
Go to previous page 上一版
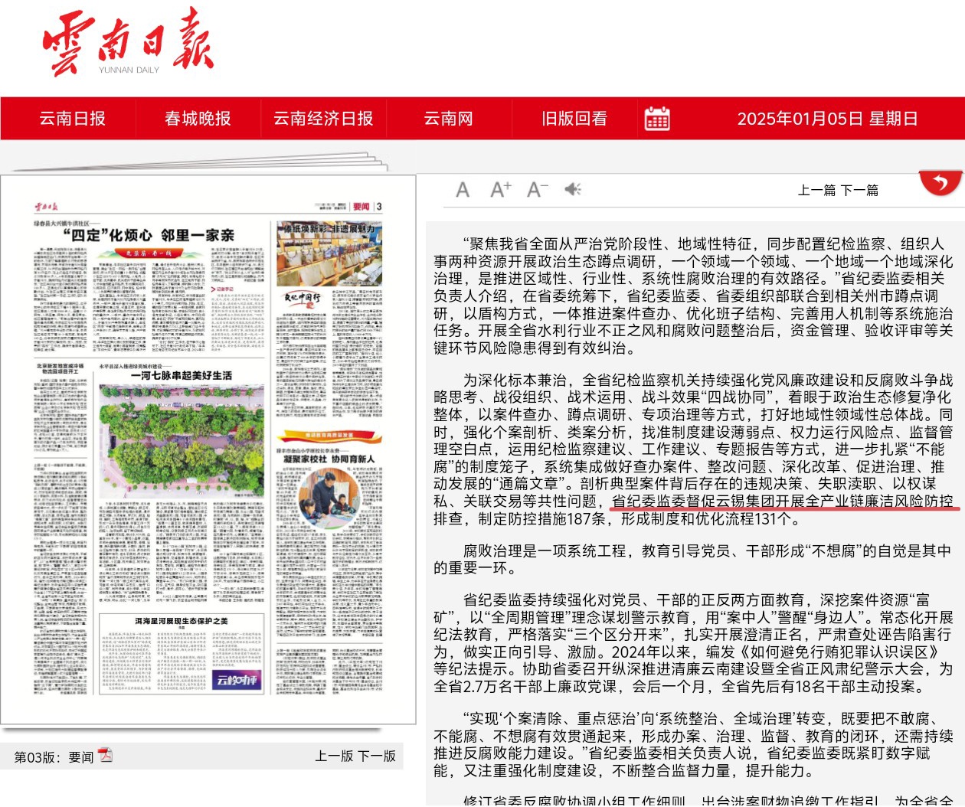pos(334,756)
